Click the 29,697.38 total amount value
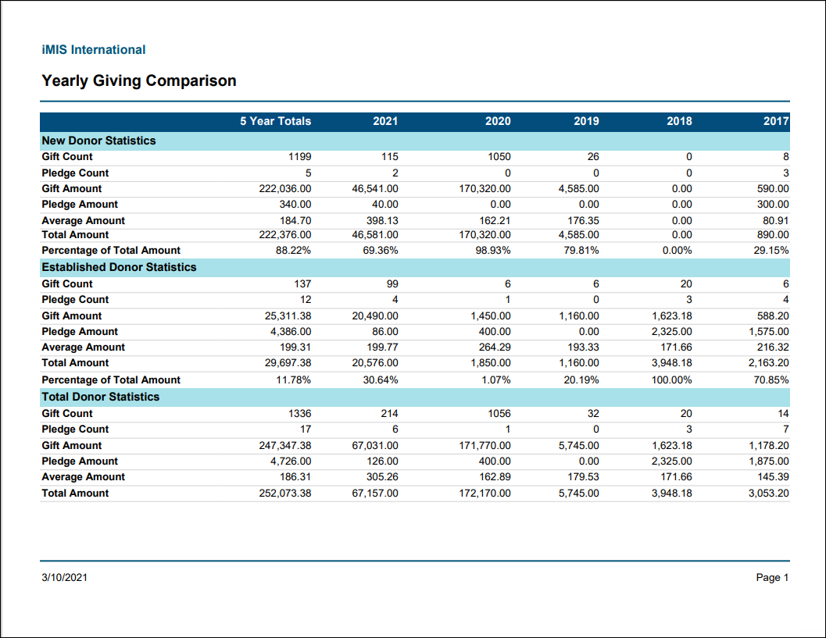The width and height of the screenshot is (826, 638). (288, 362)
